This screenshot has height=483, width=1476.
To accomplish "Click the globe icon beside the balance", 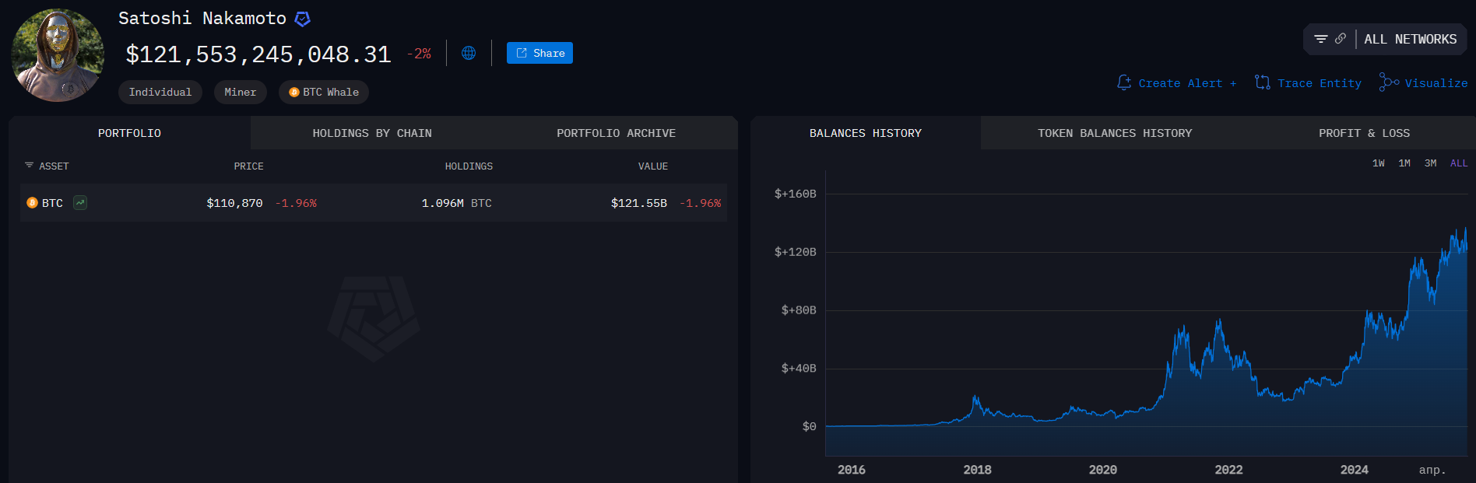I will [469, 53].
